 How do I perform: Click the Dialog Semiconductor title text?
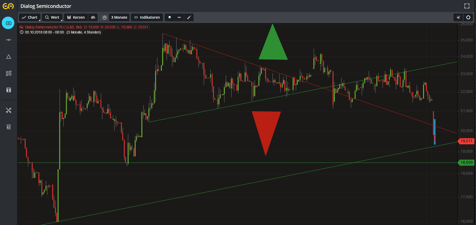(x=46, y=6)
